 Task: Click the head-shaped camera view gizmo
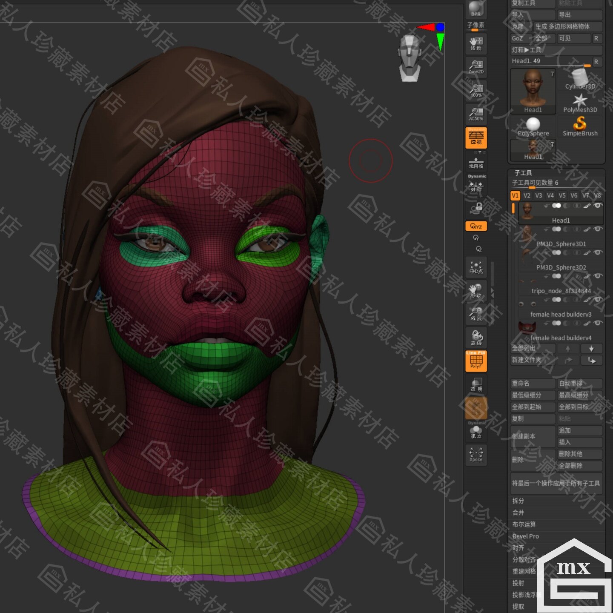(410, 58)
